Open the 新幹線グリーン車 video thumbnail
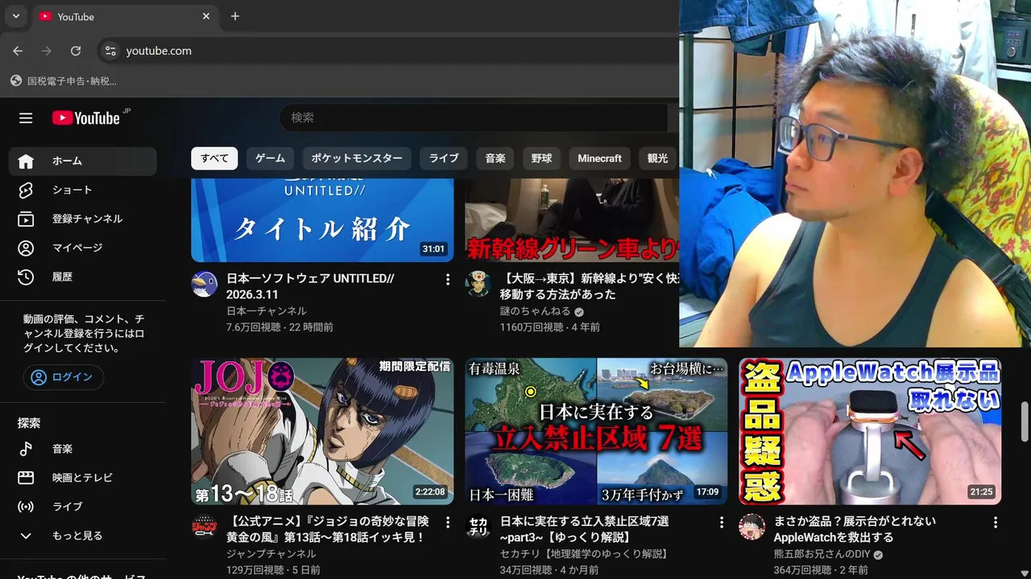 (x=572, y=220)
